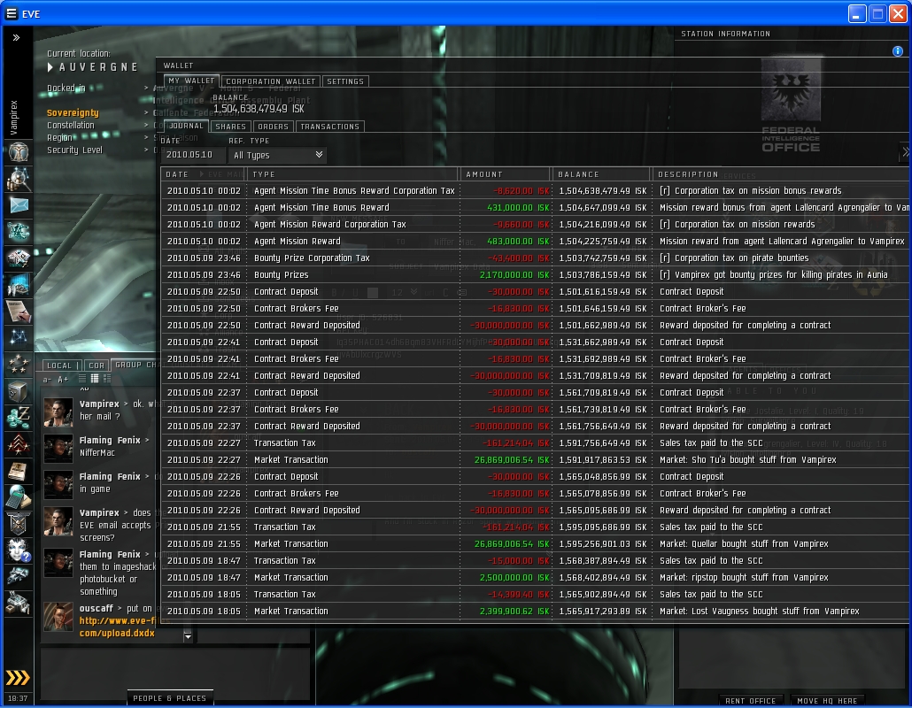Click the 18:37 clock in the sidebar
This screenshot has width=912, height=708.
(18, 698)
